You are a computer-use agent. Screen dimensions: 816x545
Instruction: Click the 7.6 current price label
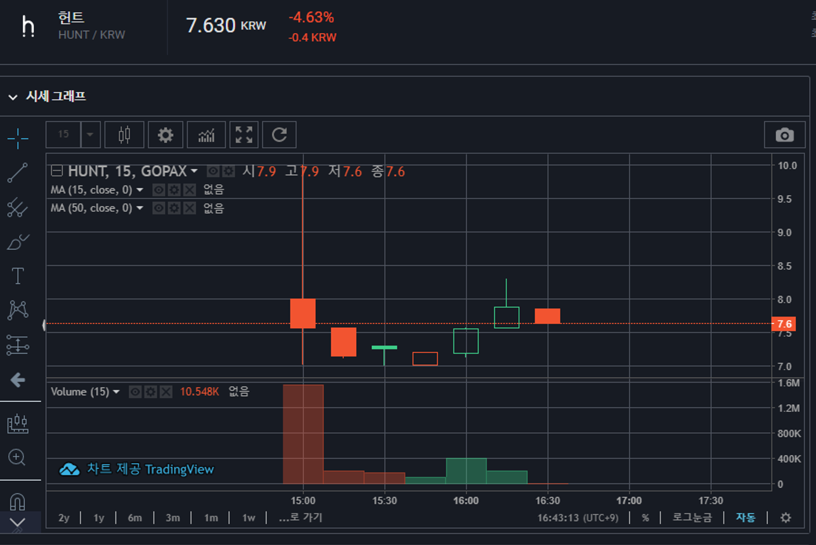[784, 324]
